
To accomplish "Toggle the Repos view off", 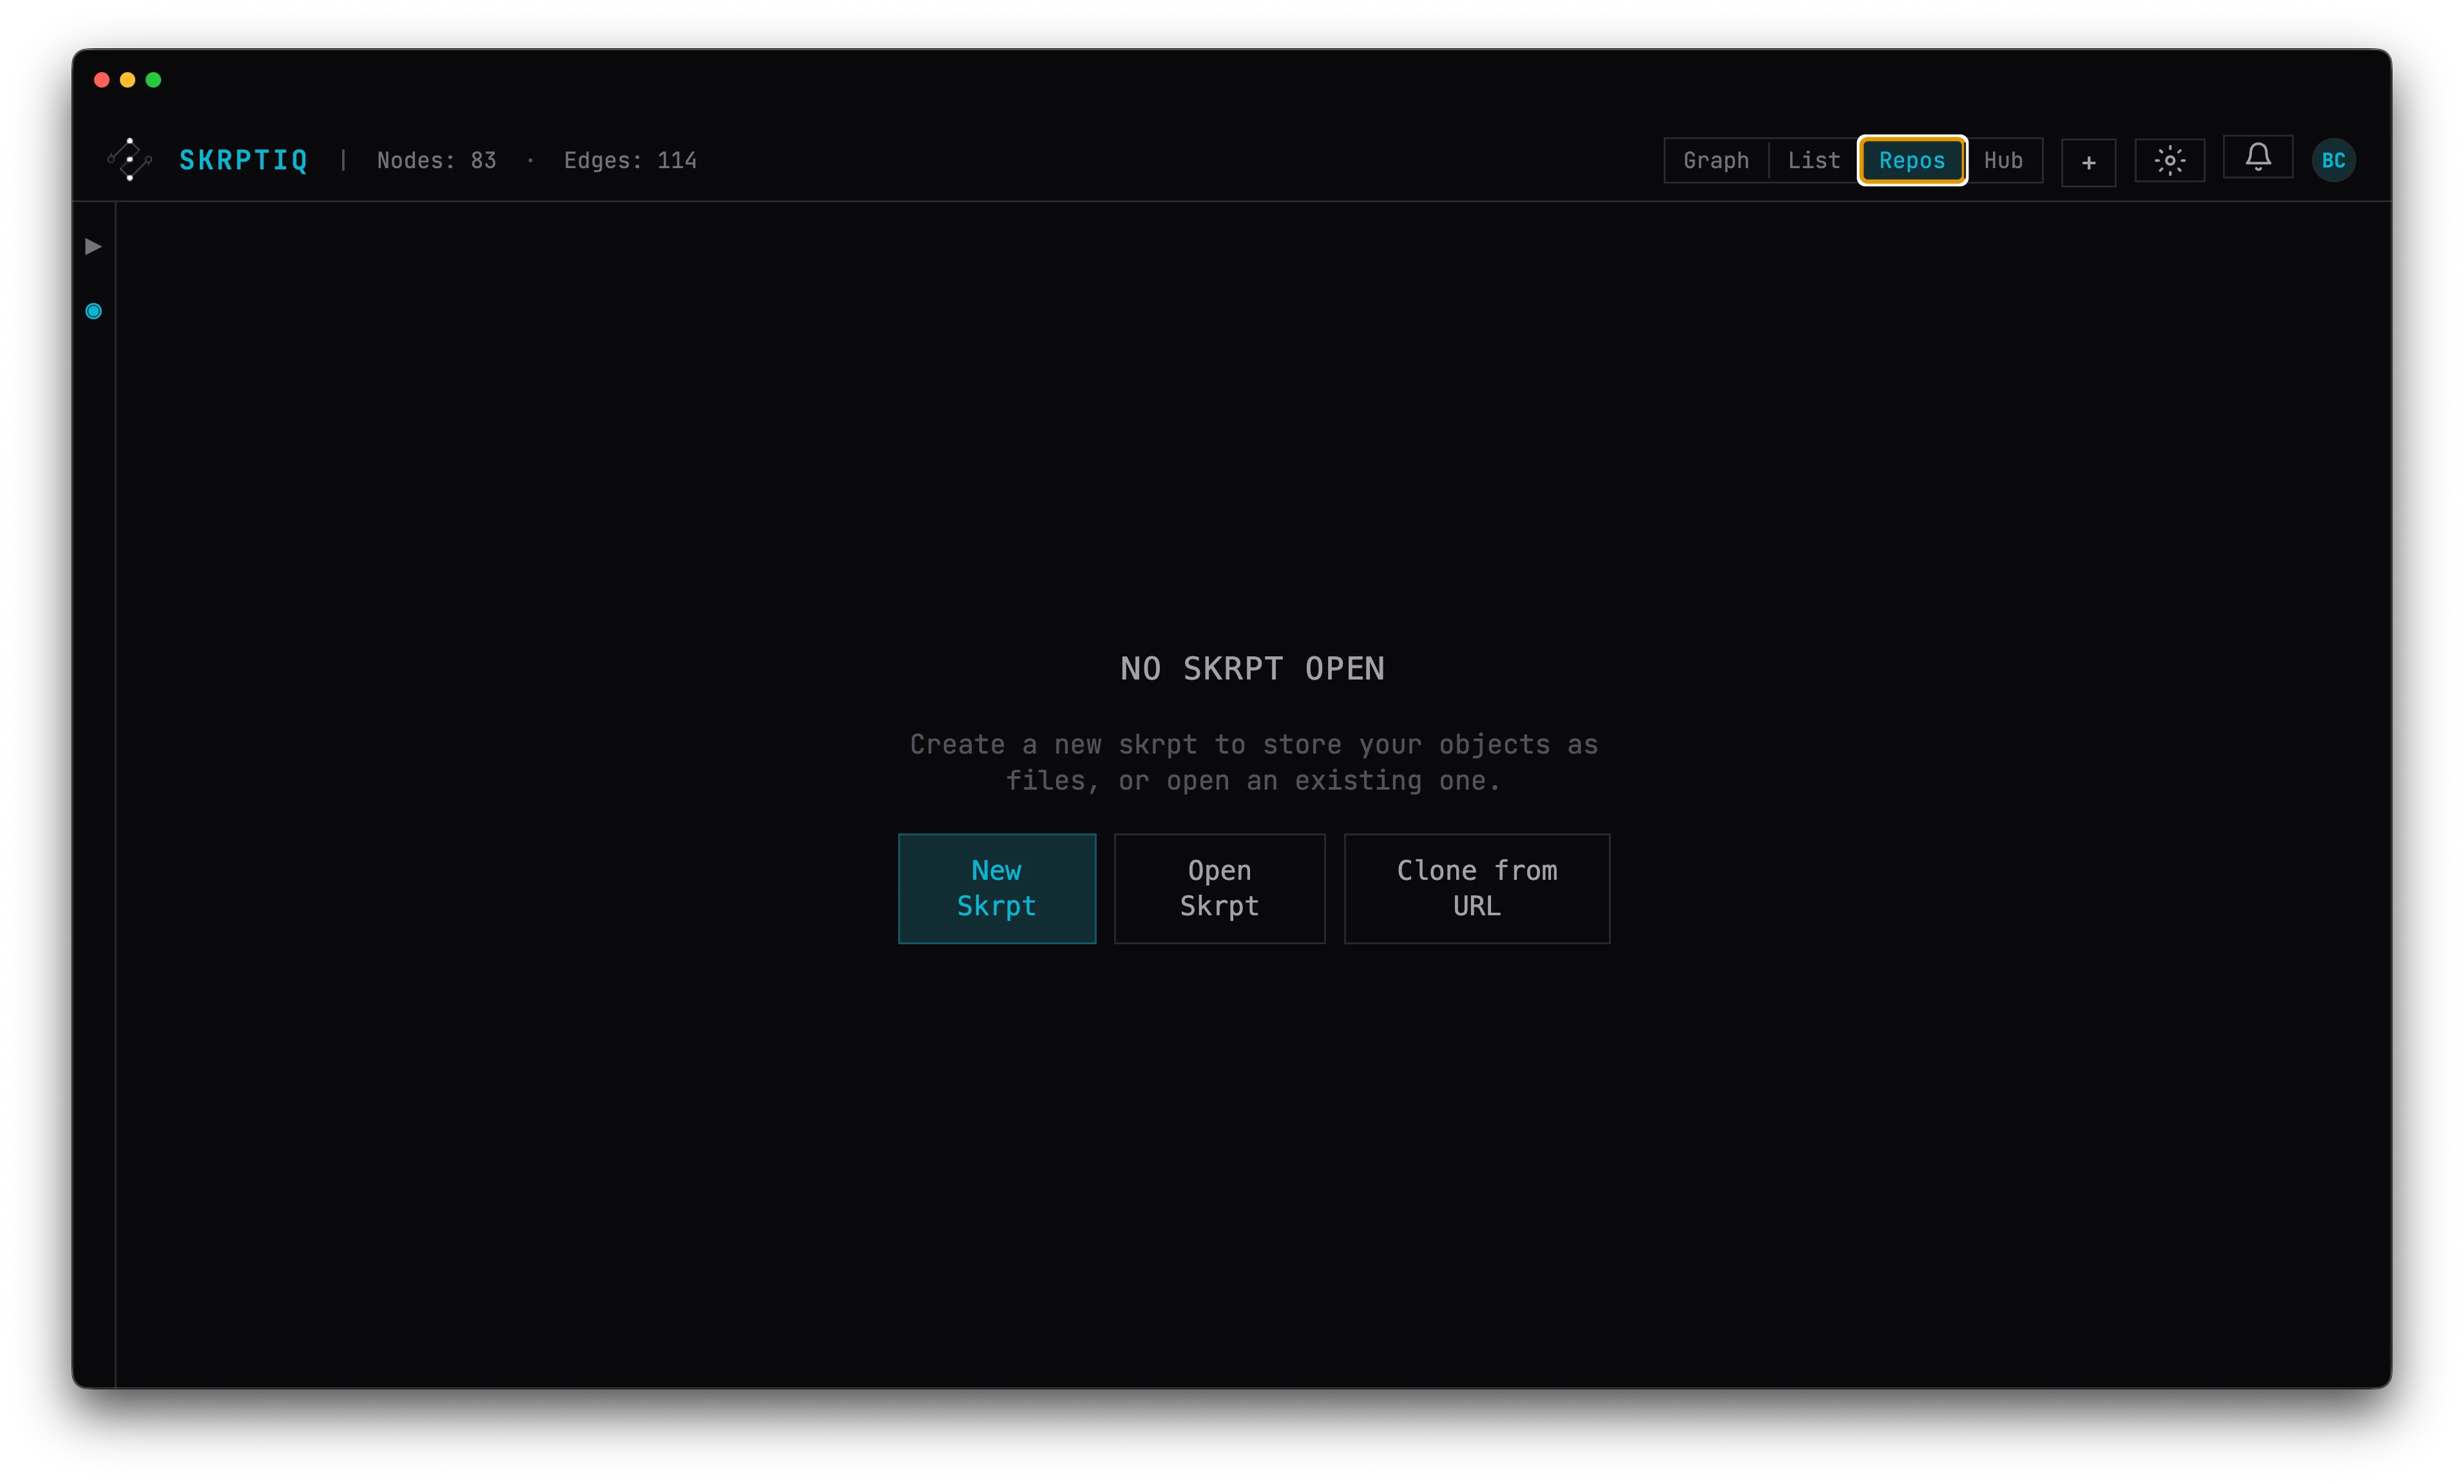I will click(1911, 160).
